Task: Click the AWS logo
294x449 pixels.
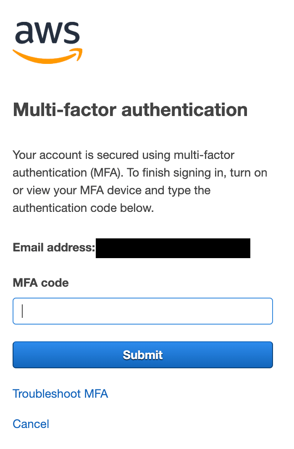Action: tap(47, 42)
